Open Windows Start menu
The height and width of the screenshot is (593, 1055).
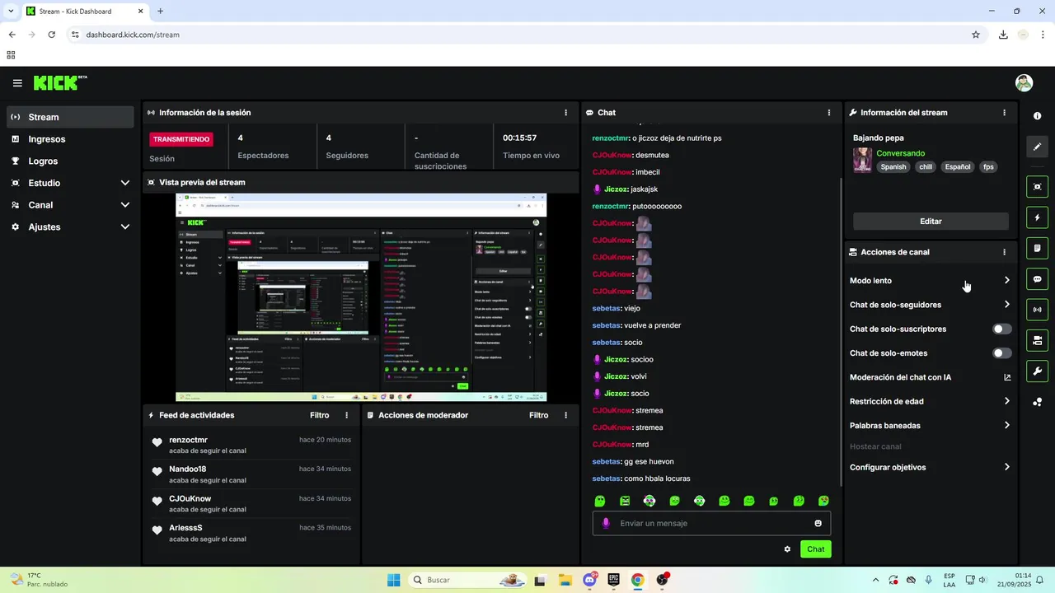click(x=394, y=580)
